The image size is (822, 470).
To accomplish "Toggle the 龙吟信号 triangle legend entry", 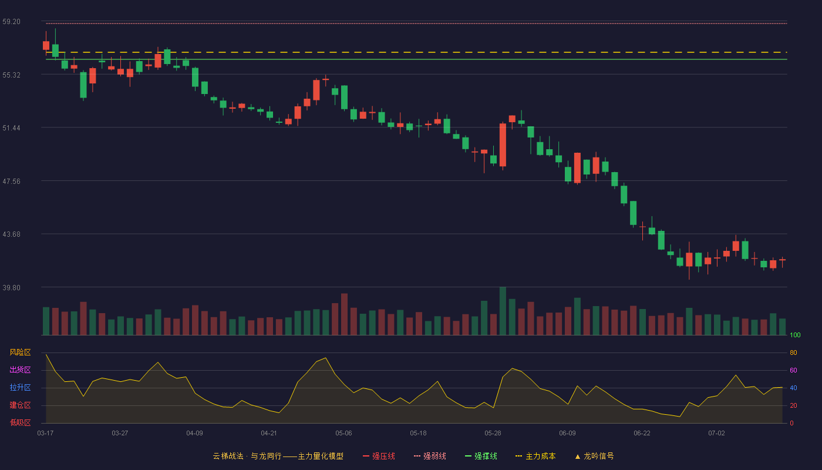I will coord(594,456).
